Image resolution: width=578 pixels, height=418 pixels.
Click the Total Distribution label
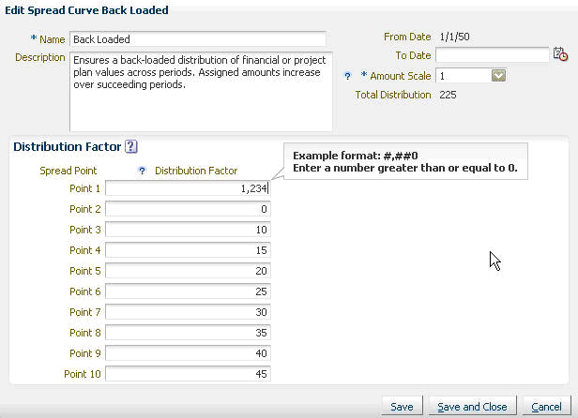pos(393,95)
